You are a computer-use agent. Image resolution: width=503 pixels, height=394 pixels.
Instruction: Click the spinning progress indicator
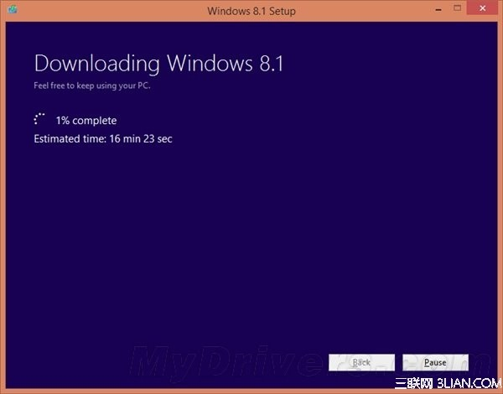pyautogui.click(x=39, y=119)
